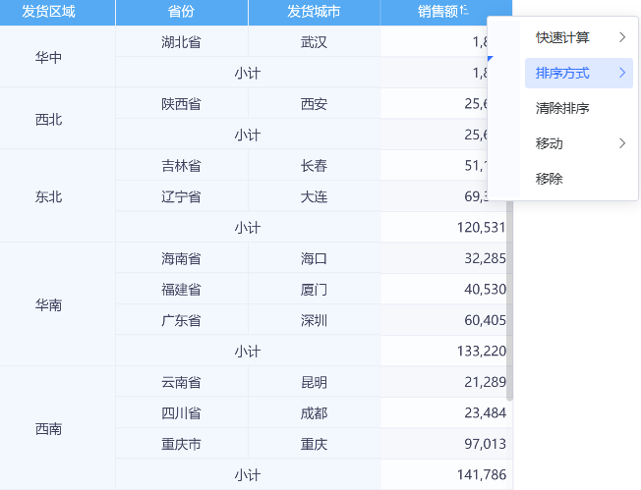Click the 小计 row under 华南

point(248,351)
